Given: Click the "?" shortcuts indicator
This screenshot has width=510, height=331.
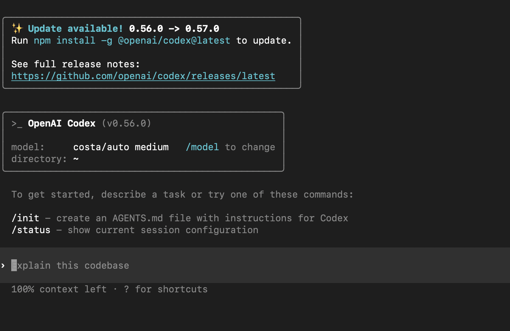Looking at the screenshot, I should [x=126, y=289].
